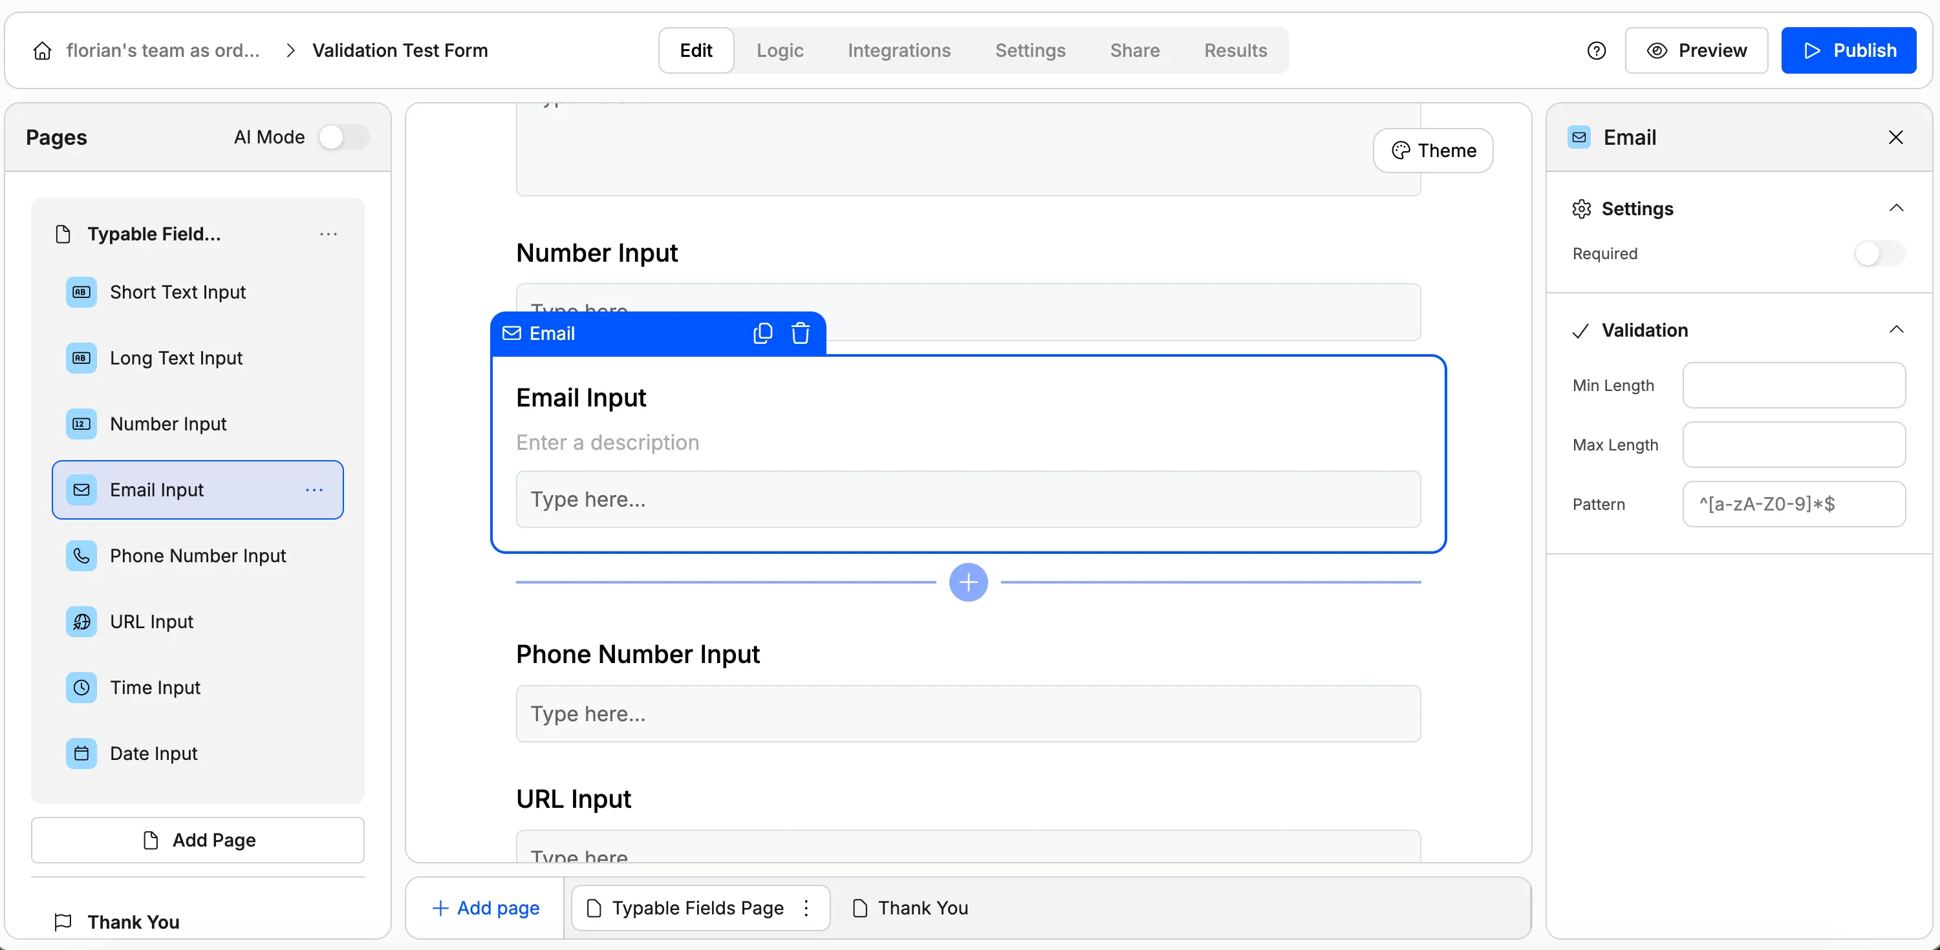
Task: Select Date Input in pages list
Action: click(x=197, y=754)
